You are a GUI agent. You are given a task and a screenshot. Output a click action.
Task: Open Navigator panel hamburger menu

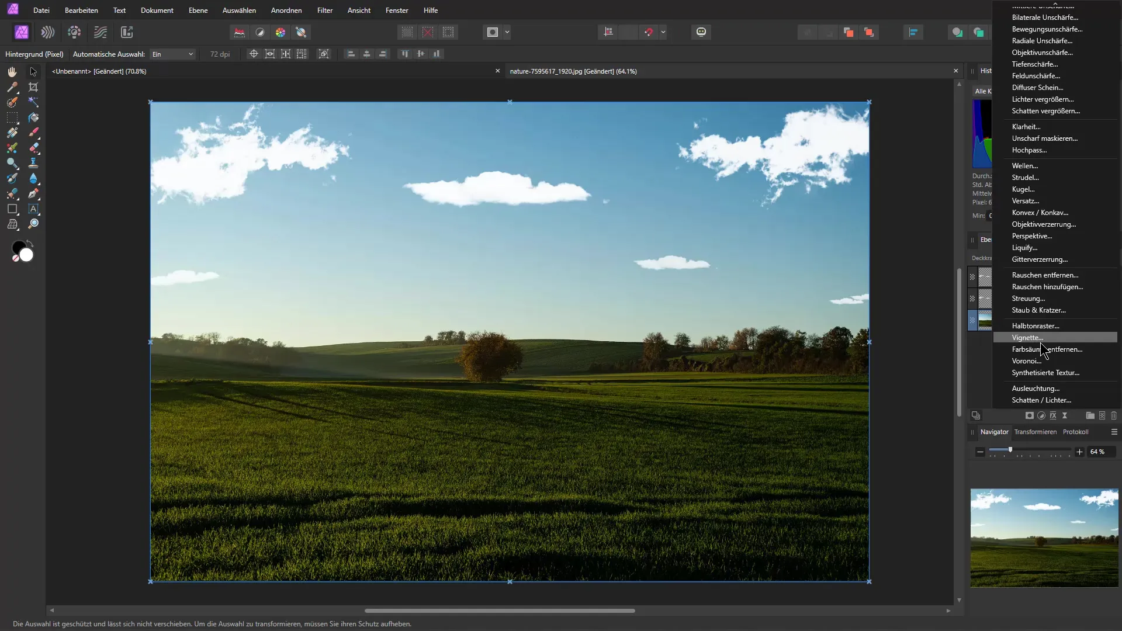[1114, 432]
